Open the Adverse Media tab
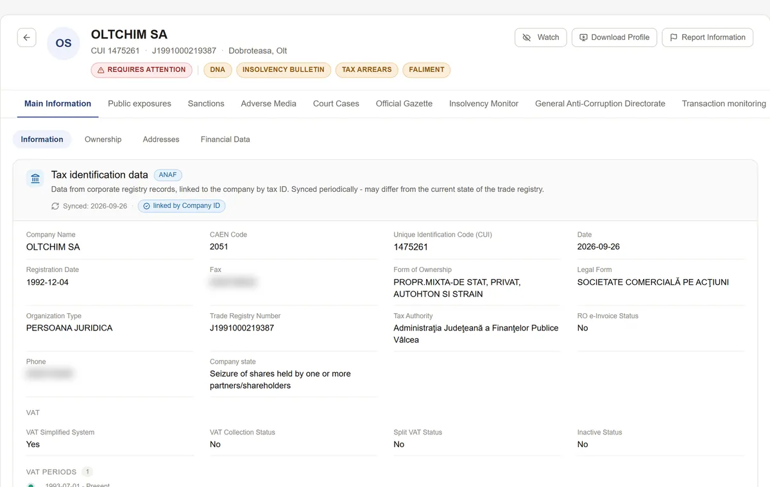 pos(268,103)
